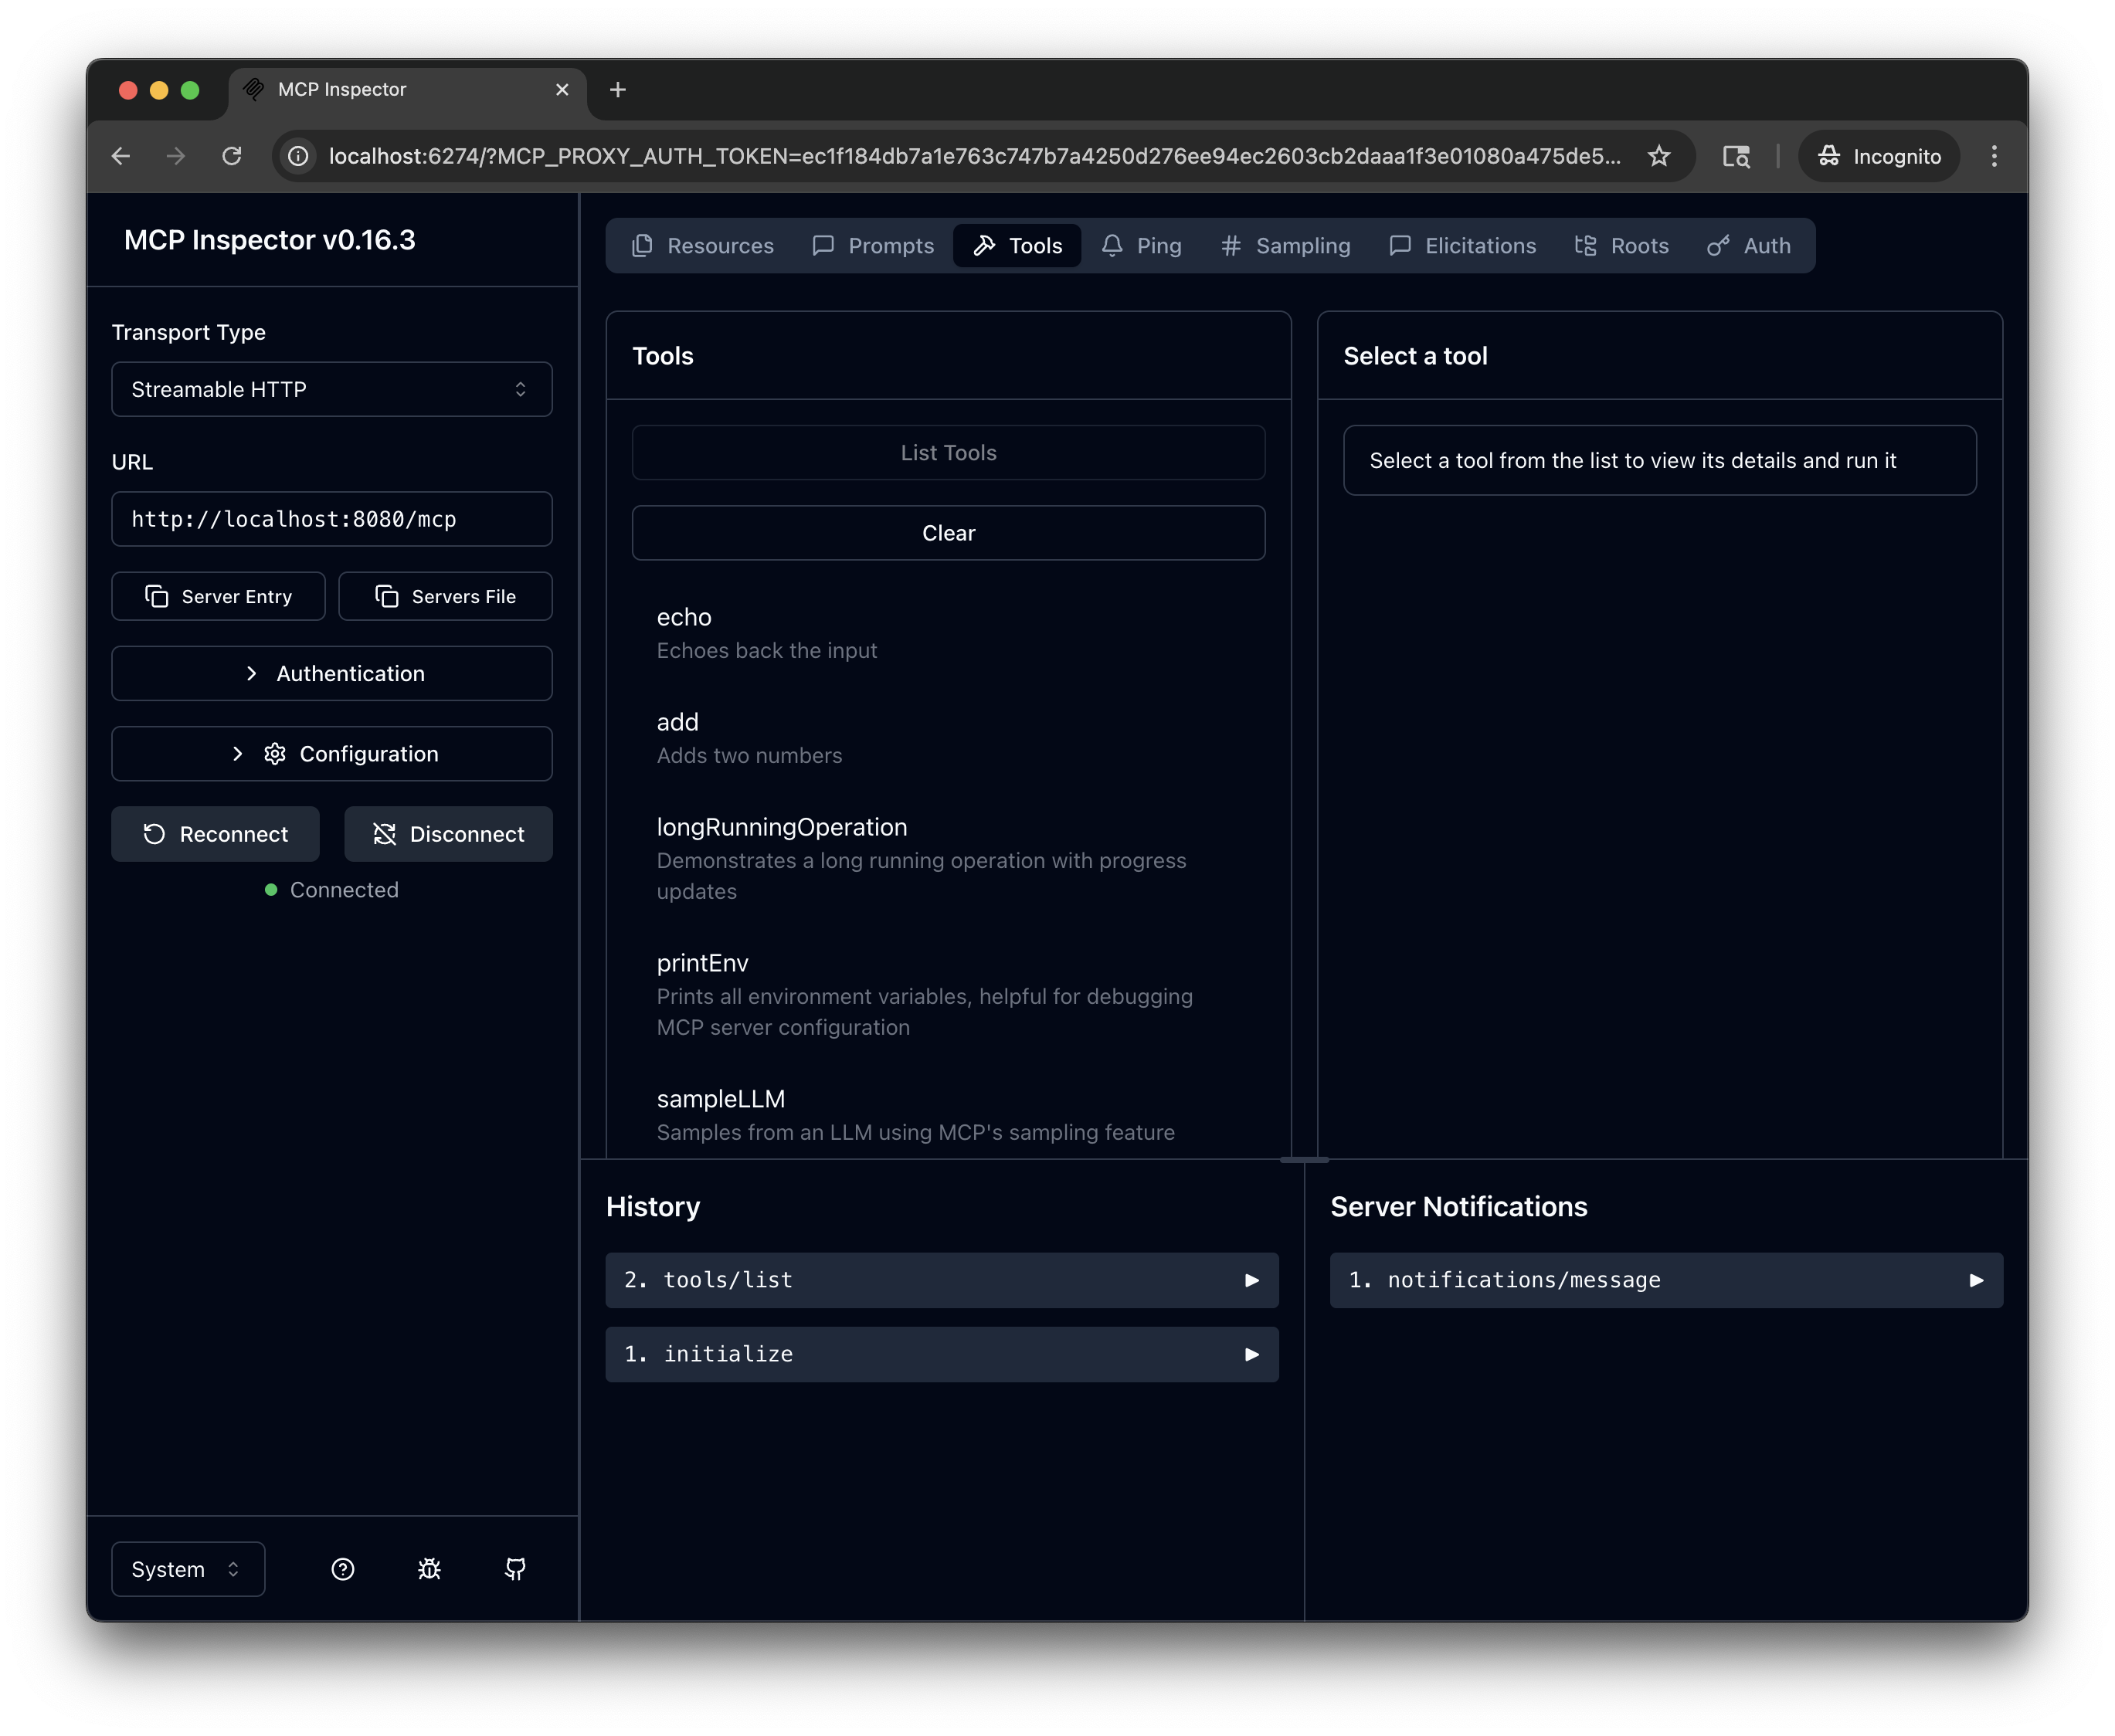Screen dimensions: 2115x1736
Task: Click the Incognito mode indicator
Action: tap(1878, 156)
